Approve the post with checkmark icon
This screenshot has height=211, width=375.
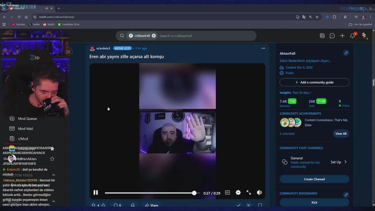click(x=238, y=205)
